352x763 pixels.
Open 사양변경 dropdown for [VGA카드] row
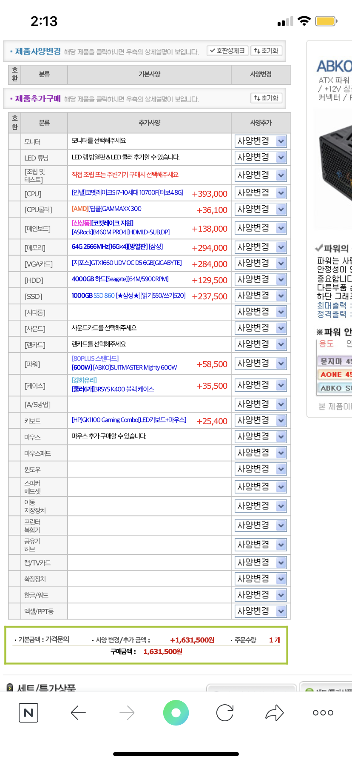[x=261, y=263]
